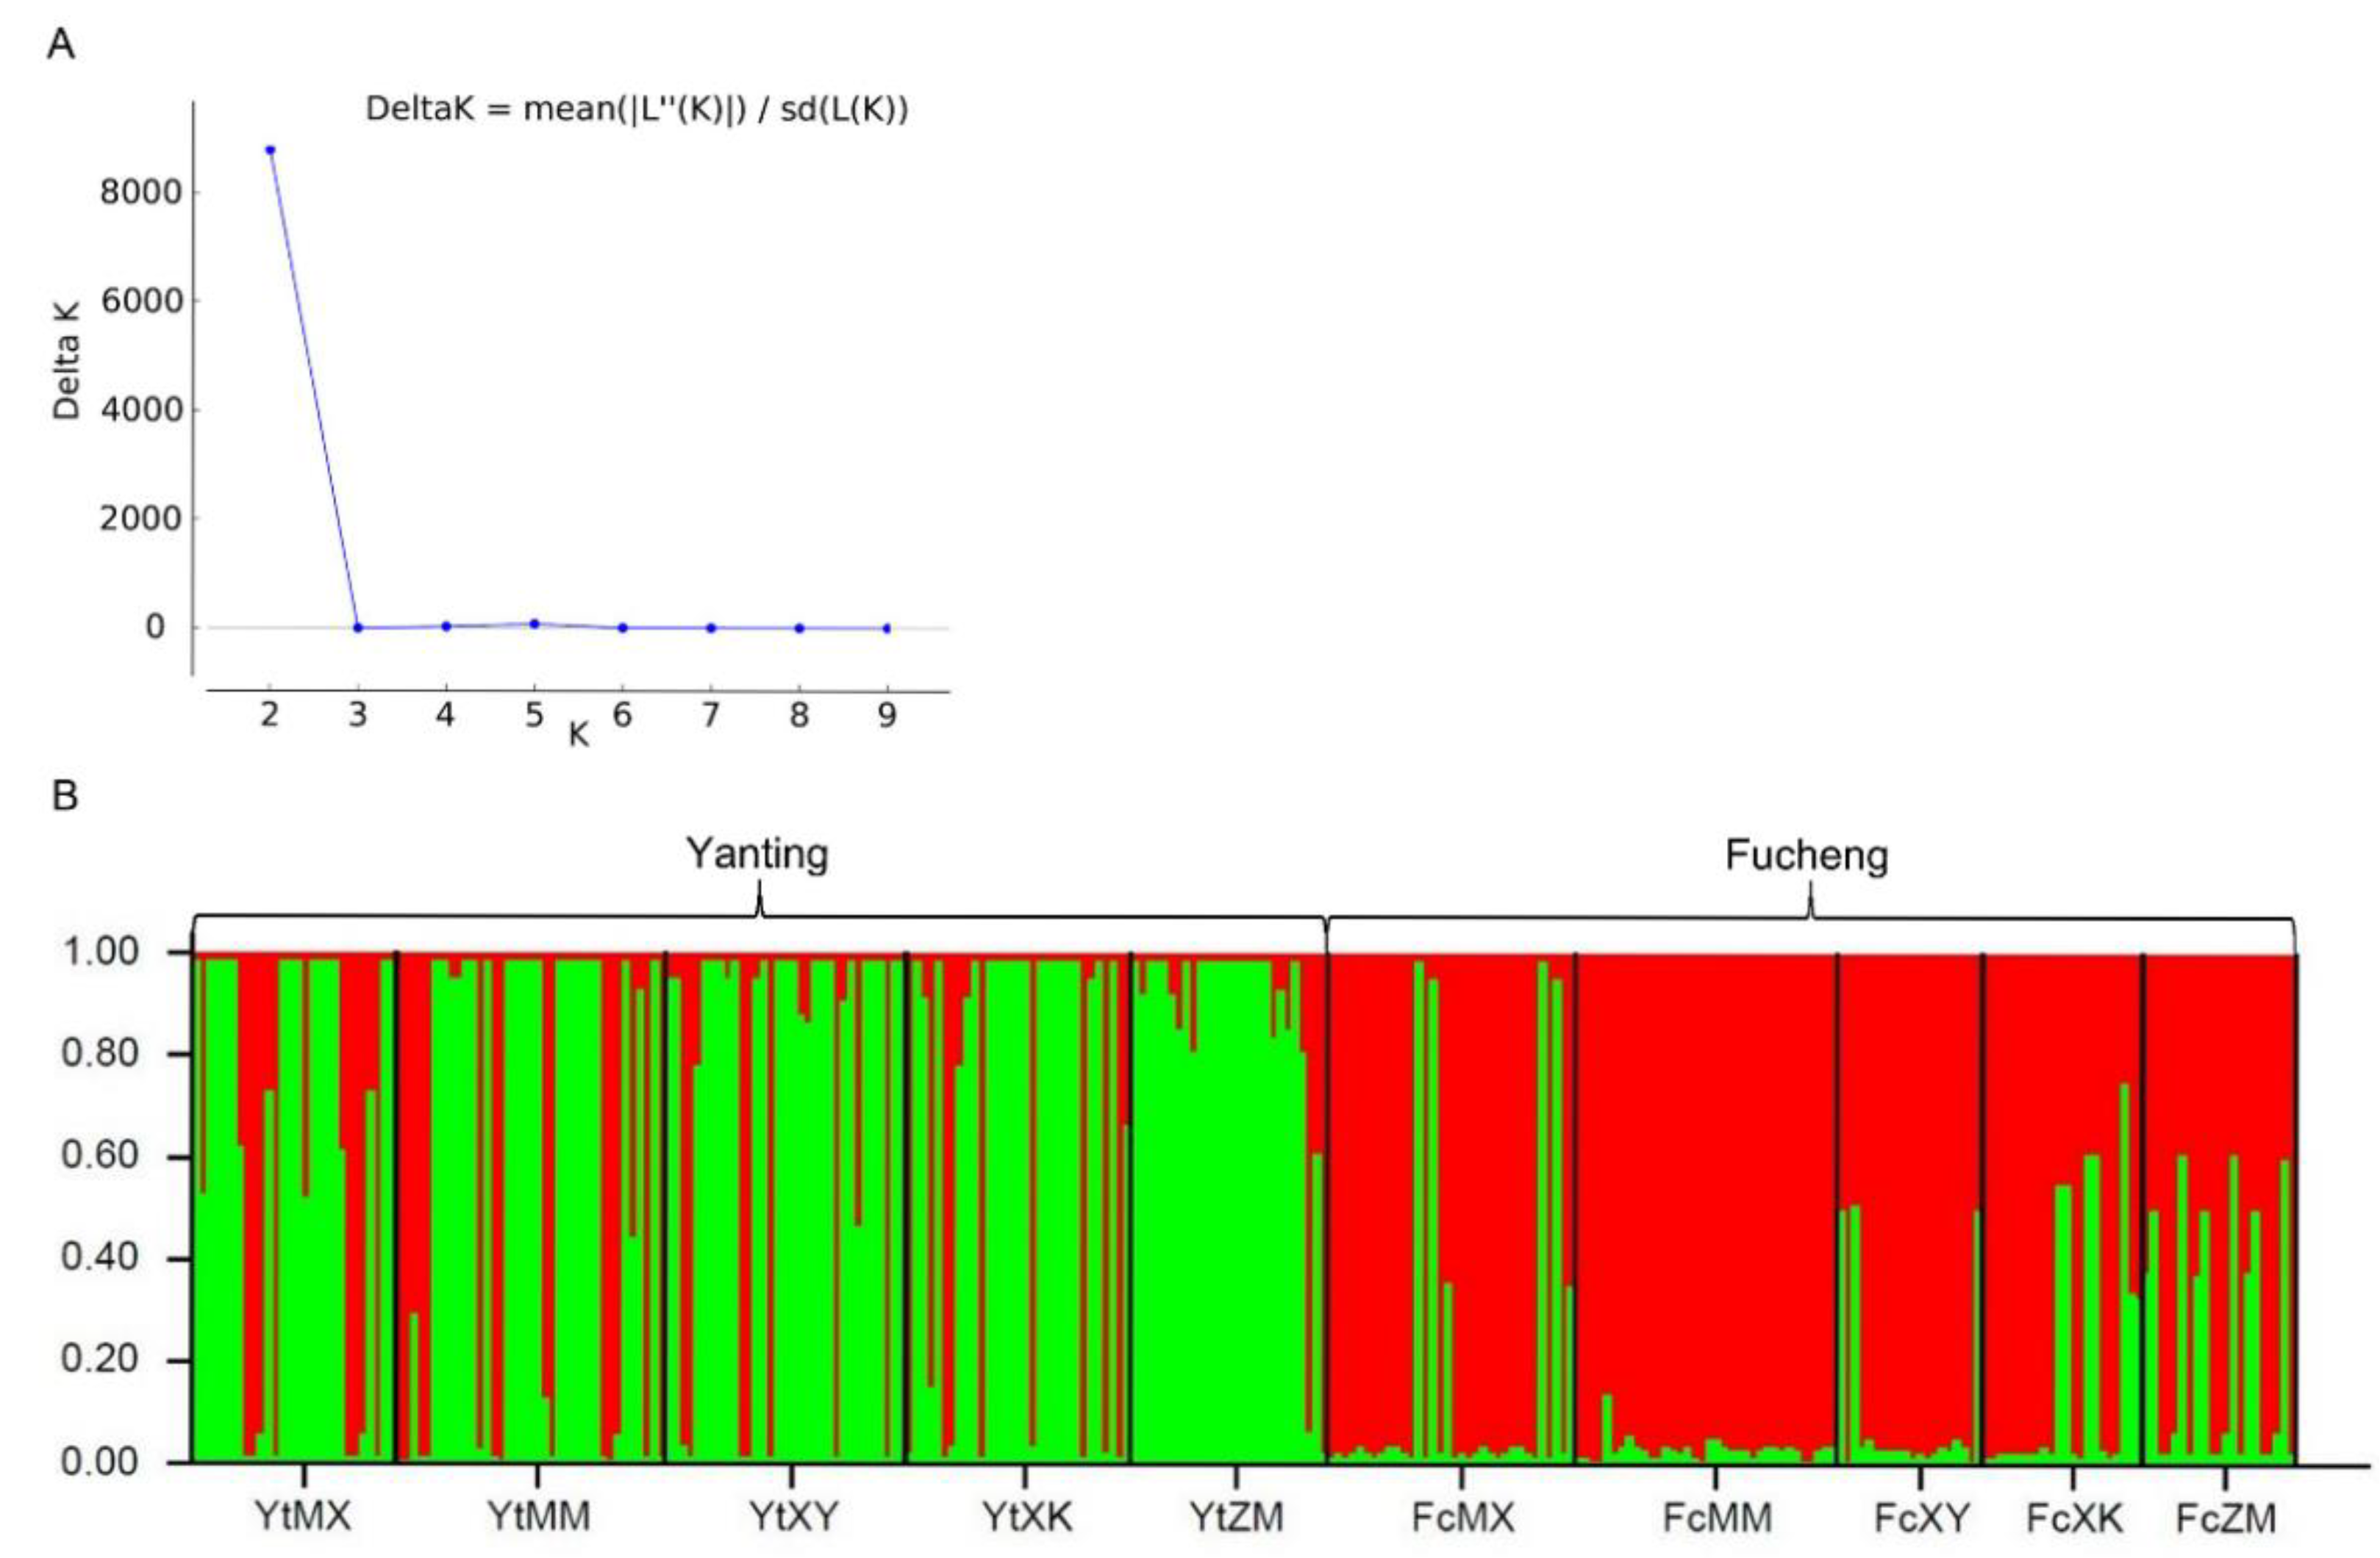Click the FcXY population label
Image resolution: width=2380 pixels, height=1558 pixels.
click(x=1921, y=1518)
